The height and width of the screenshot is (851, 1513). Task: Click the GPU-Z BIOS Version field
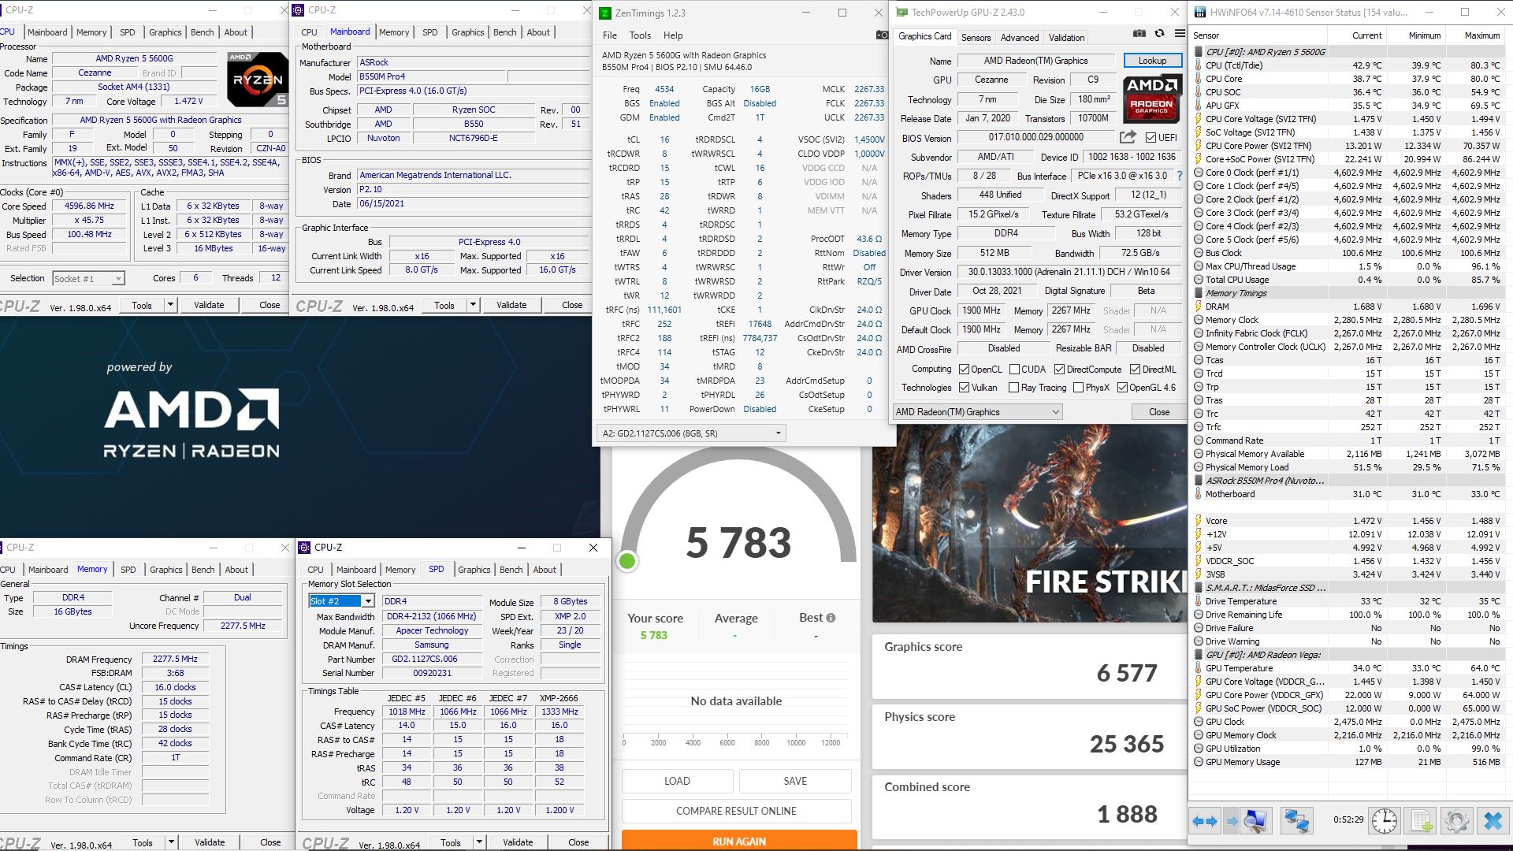pyautogui.click(x=1035, y=138)
